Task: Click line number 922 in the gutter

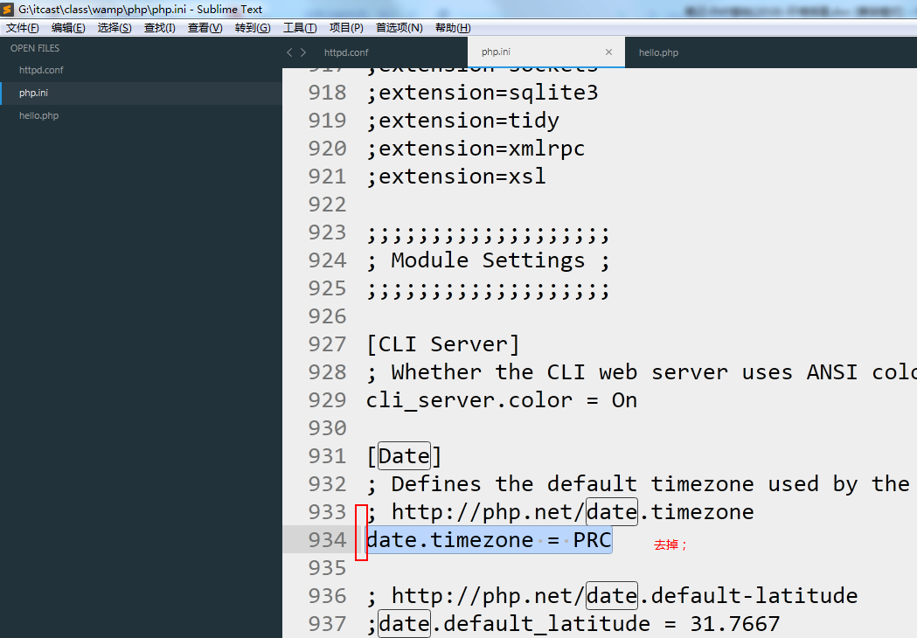Action: click(x=327, y=205)
